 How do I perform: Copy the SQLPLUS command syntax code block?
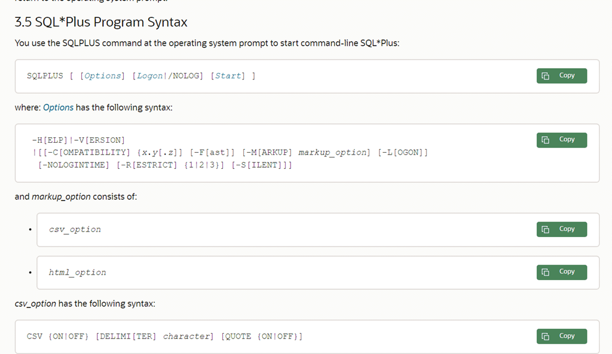tap(561, 76)
